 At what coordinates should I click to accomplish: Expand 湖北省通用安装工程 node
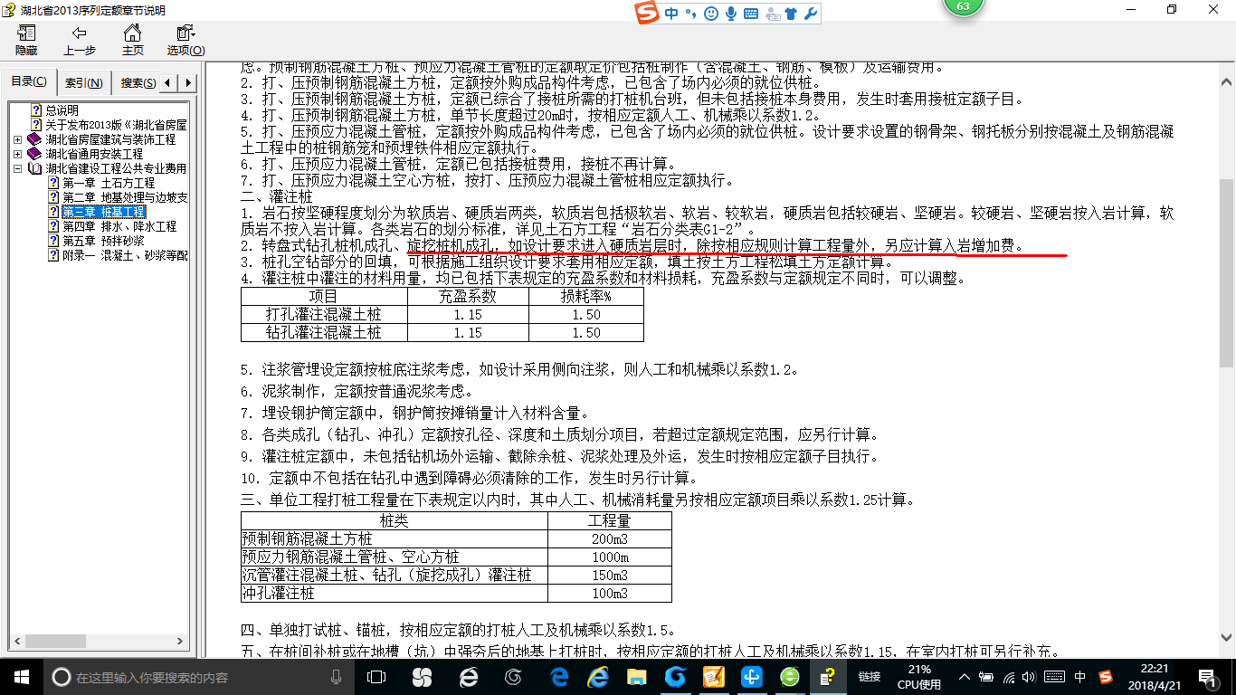coord(18,155)
